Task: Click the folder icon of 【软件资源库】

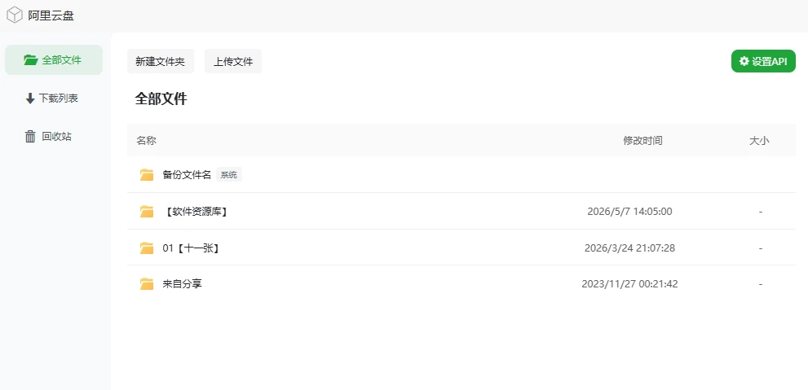Action: 147,212
